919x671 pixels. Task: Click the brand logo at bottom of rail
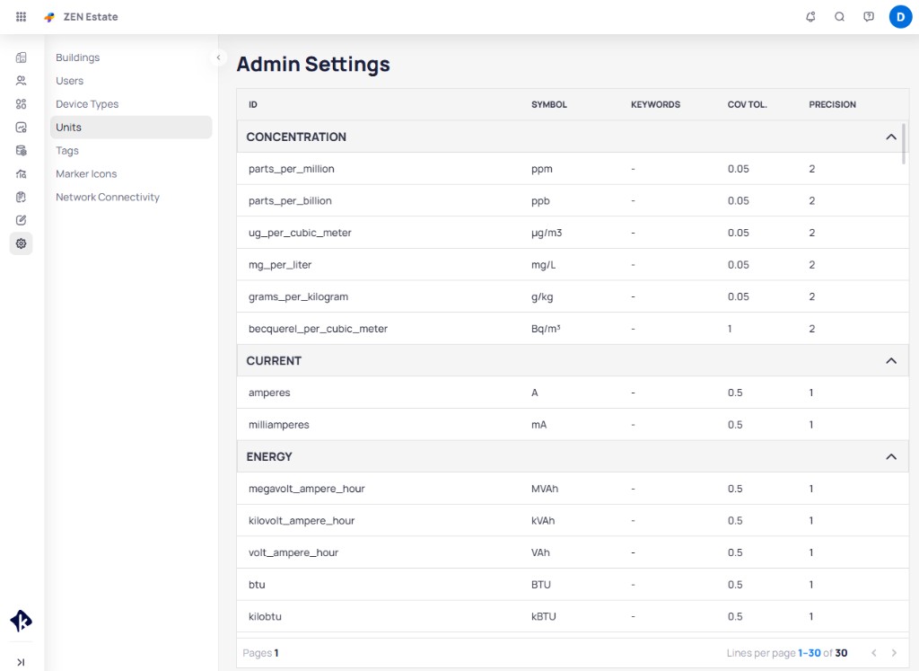click(x=22, y=621)
